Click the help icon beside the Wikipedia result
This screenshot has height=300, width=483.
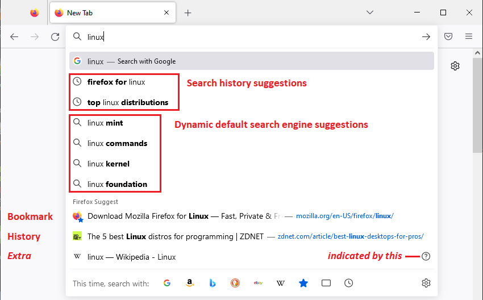click(426, 256)
